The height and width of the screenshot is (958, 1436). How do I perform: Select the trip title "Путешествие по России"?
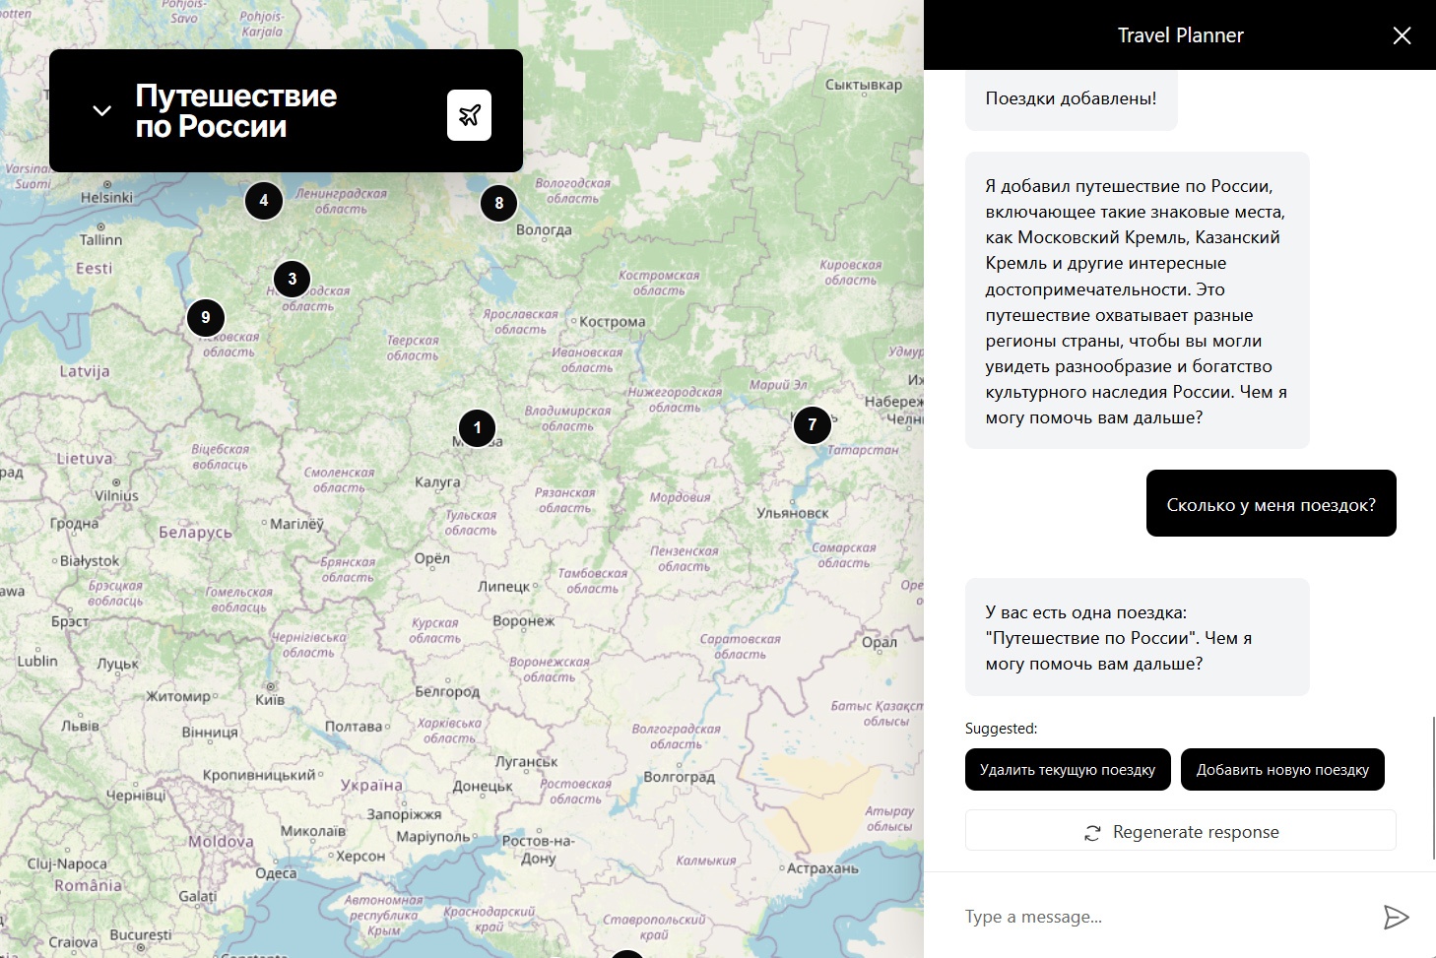(x=236, y=111)
